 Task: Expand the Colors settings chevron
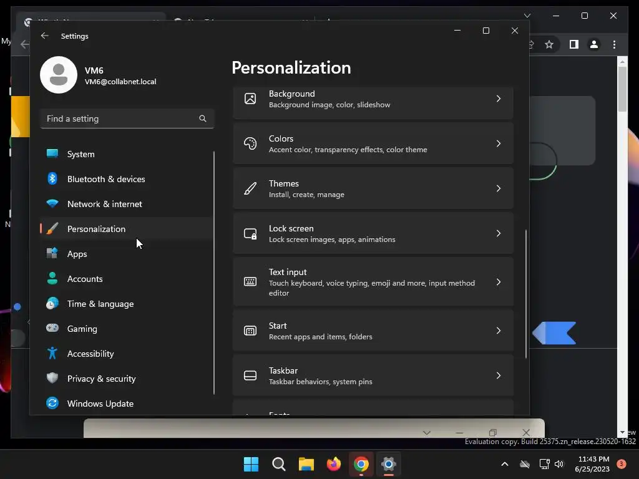499,143
